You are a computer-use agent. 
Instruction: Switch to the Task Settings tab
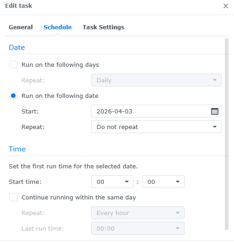tap(103, 27)
